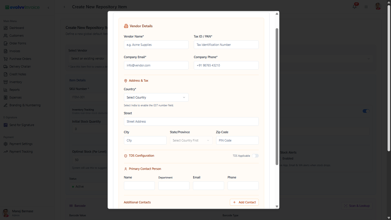Click the dialog scroll down arrow
This screenshot has height=220, width=391.
click(x=277, y=206)
